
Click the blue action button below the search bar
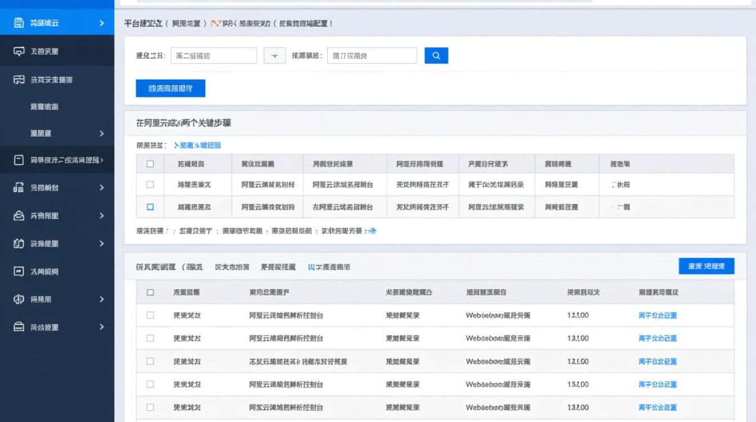coord(169,88)
